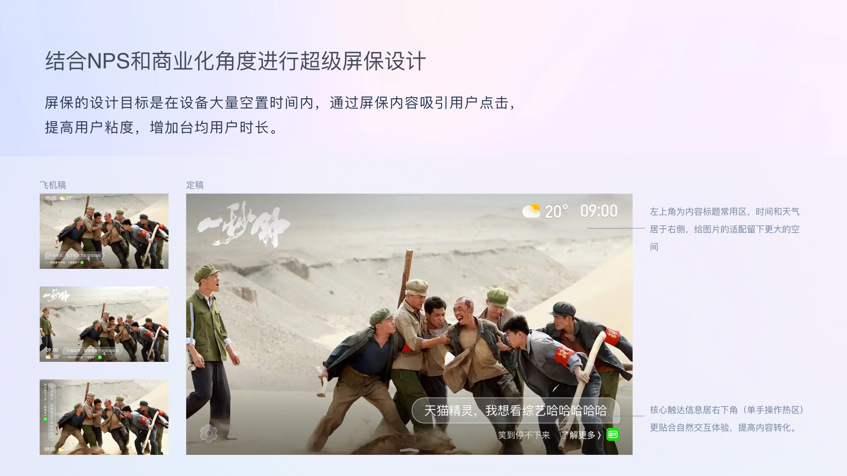Click the 了解更多 link arrow
Image resolution: width=847 pixels, height=476 pixels.
(x=580, y=435)
